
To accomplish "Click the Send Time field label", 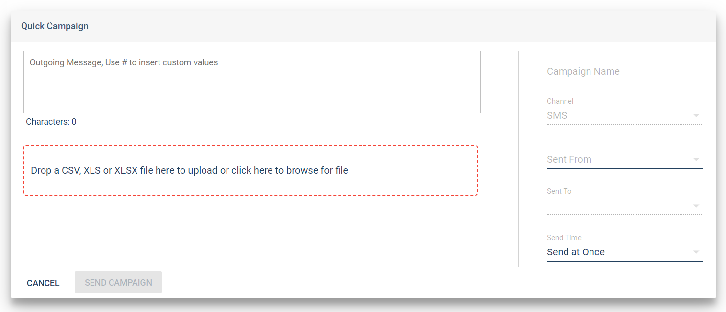I will [564, 238].
